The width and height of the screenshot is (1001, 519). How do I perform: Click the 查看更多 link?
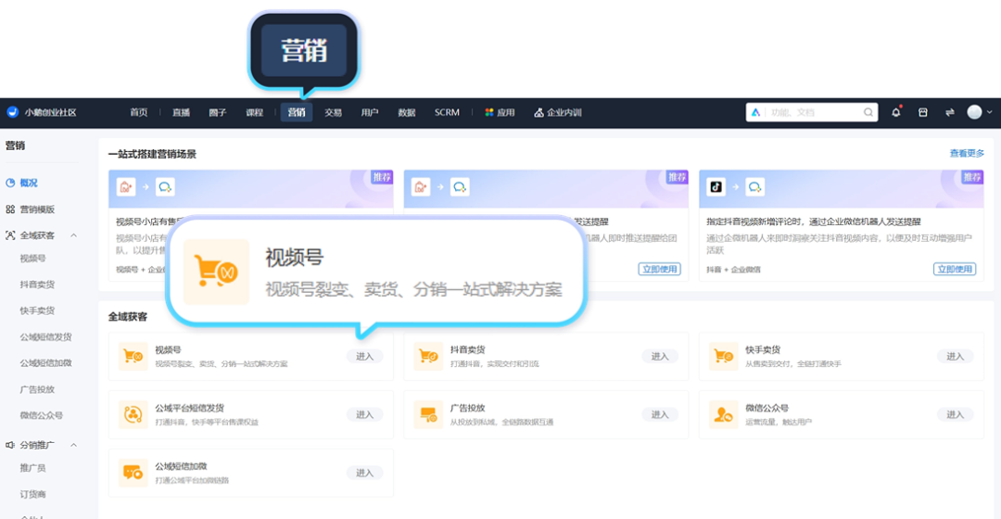click(967, 153)
